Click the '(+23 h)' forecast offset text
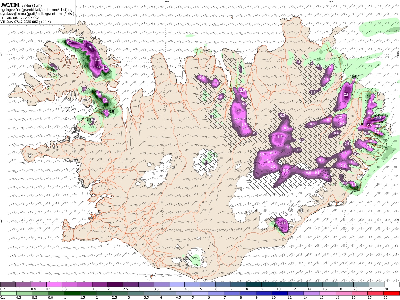Screen dimensions: 400x300 pos(45,22)
